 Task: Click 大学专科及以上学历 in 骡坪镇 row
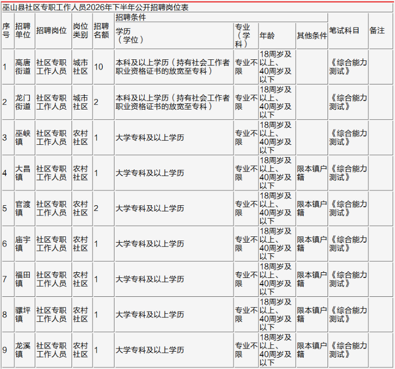coord(150,315)
